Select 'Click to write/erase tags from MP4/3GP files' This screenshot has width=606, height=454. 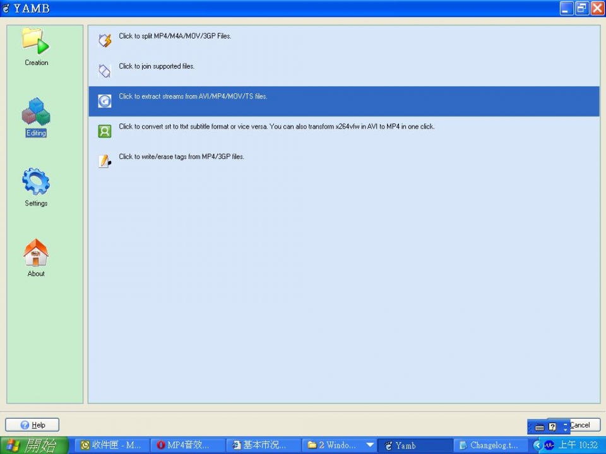[x=181, y=156]
